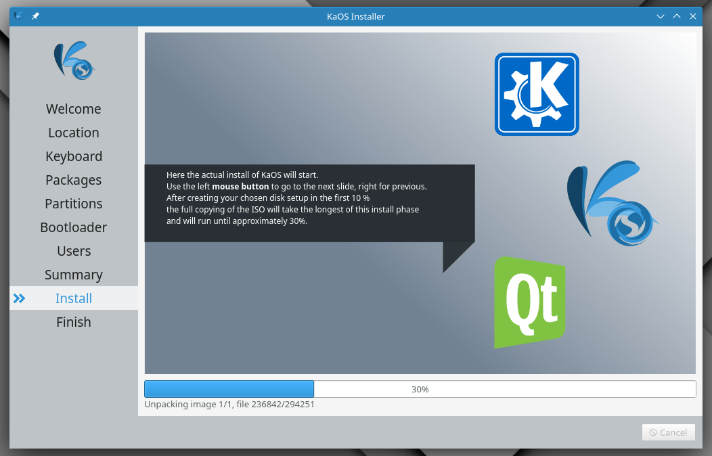Select the Keyboard step
Viewport: 712px width, 456px height.
(x=74, y=156)
